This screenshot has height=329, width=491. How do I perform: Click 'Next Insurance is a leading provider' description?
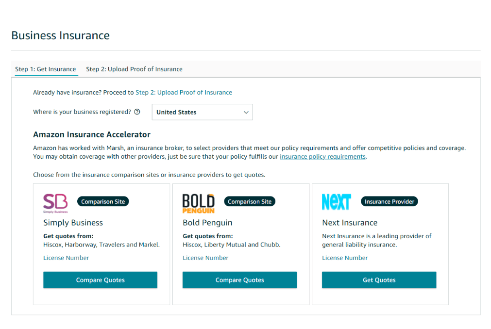click(377, 240)
